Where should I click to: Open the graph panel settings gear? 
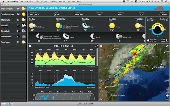[30, 46]
